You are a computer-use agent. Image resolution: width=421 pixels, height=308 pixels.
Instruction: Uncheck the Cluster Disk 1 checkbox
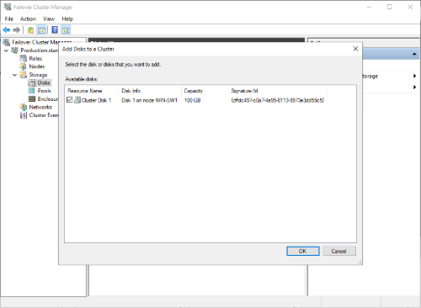click(69, 100)
